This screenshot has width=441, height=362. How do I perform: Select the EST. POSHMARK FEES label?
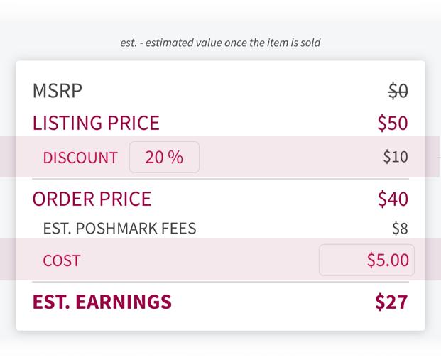click(119, 229)
